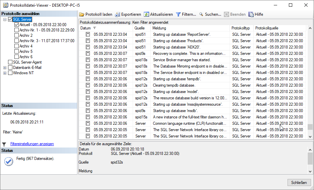
Task: Uncheck the Aktuell - 05.09.2018 22:30:00 checkbox
Action: (x=17, y=25)
